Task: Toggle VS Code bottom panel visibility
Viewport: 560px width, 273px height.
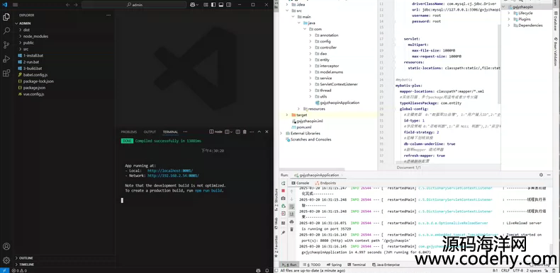Action: tap(221, 5)
